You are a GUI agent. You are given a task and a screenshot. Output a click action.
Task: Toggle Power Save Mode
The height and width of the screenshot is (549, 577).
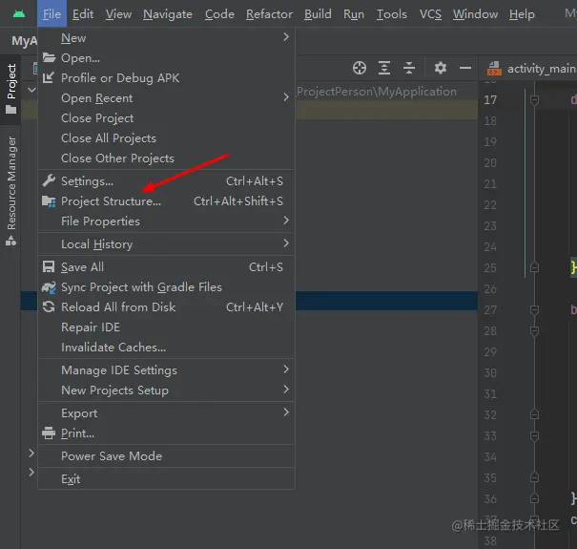[x=166, y=456]
